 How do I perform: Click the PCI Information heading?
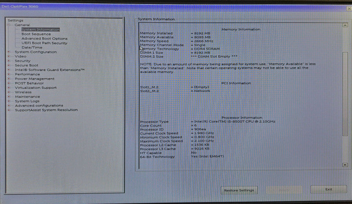236,83
